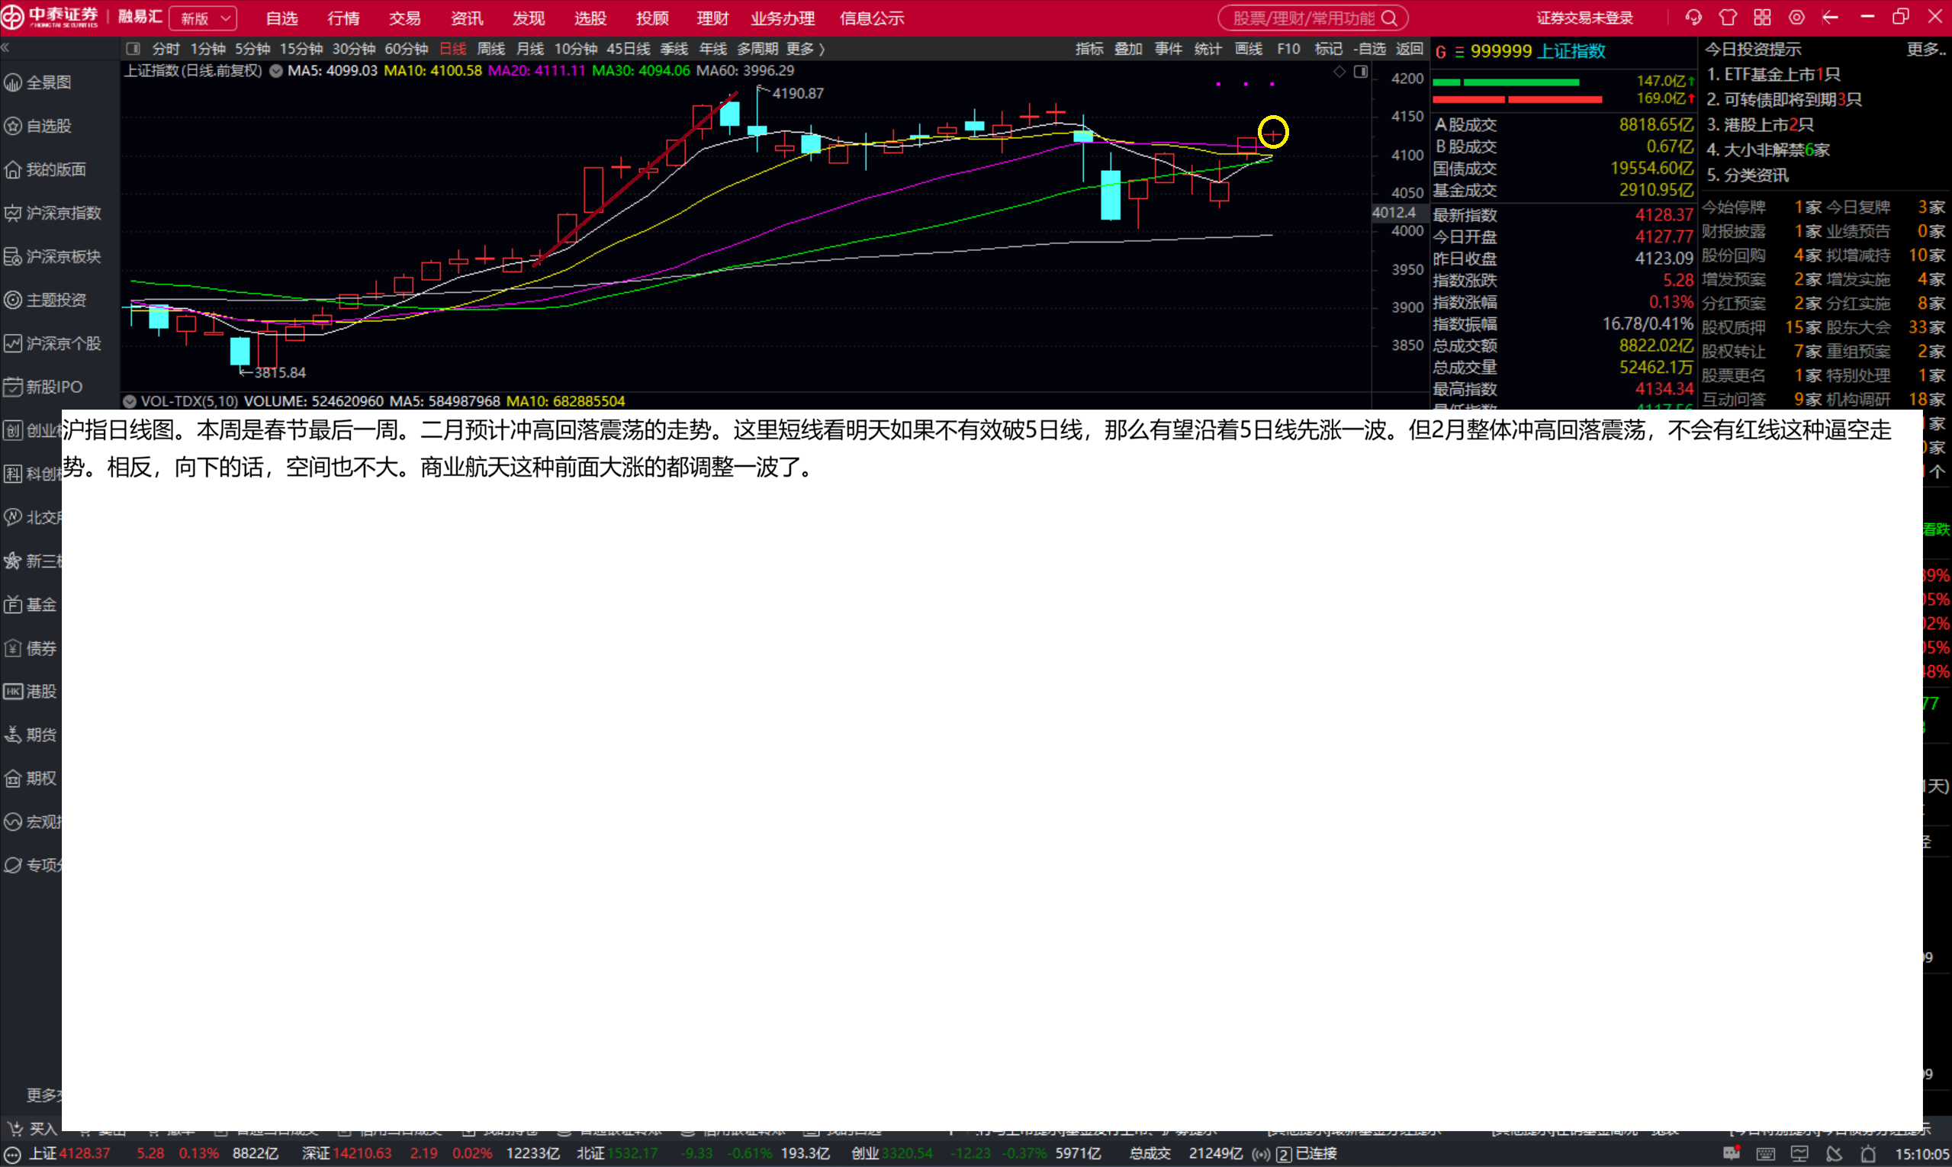Expand VOL-TDX indicator dropdown arrow
The width and height of the screenshot is (1952, 1167).
(x=130, y=401)
